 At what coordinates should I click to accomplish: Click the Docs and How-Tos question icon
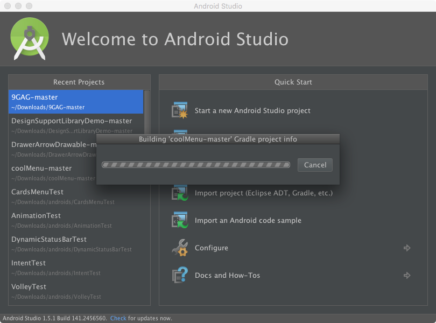[x=179, y=275]
